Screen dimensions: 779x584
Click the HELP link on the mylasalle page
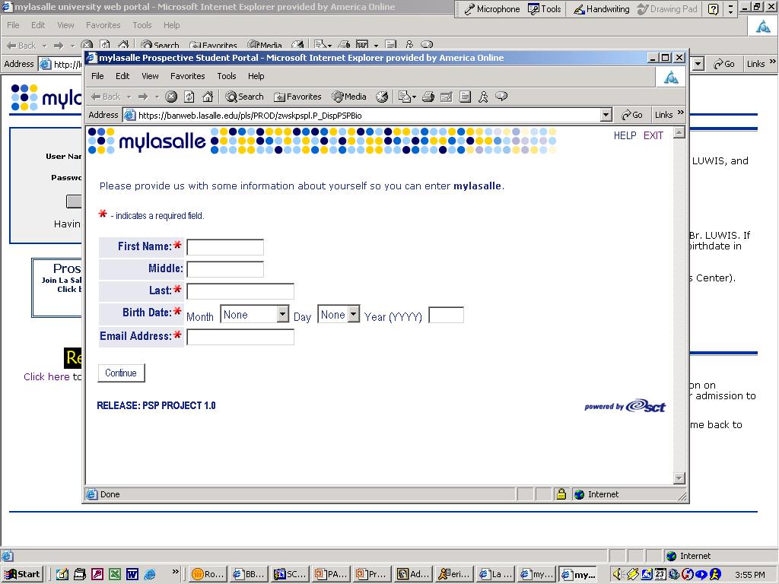pos(625,135)
